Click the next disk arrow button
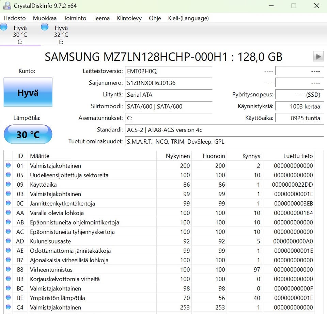 318,56
